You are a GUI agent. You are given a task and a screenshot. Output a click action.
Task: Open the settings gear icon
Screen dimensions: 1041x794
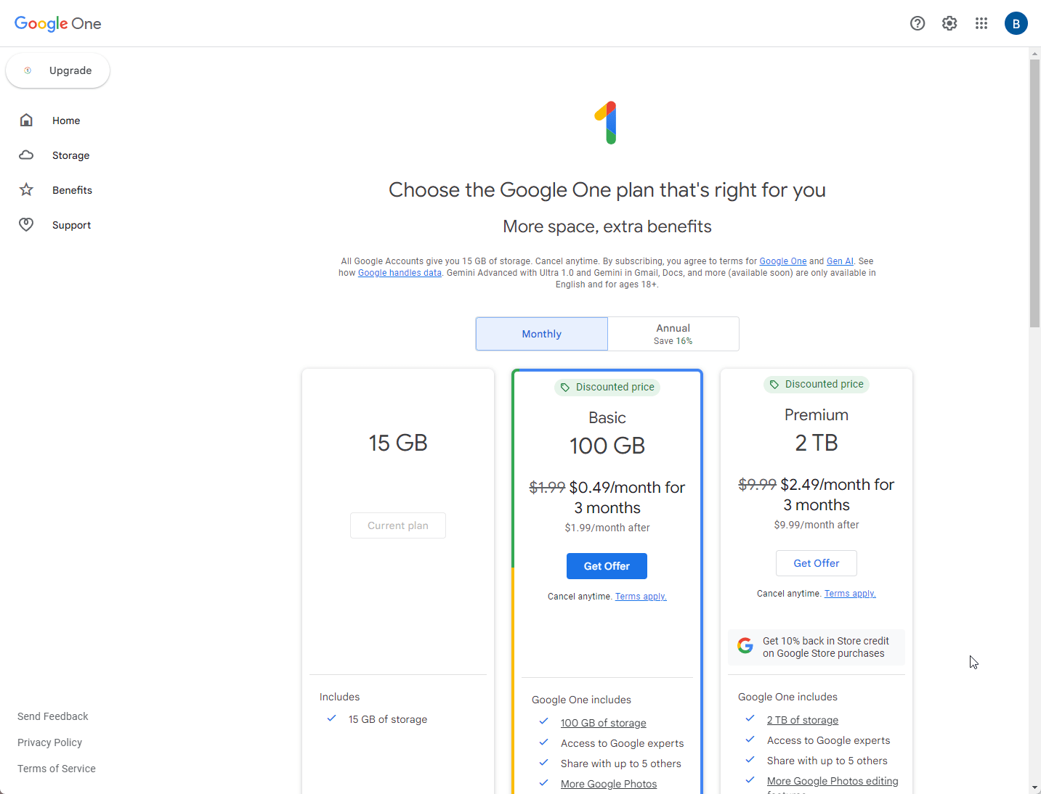coord(949,23)
